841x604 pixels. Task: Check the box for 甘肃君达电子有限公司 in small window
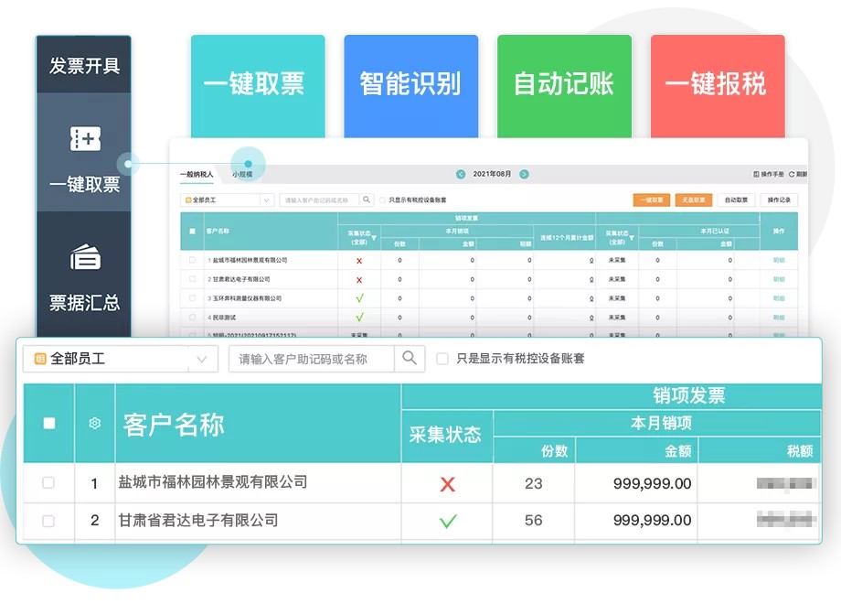point(193,279)
